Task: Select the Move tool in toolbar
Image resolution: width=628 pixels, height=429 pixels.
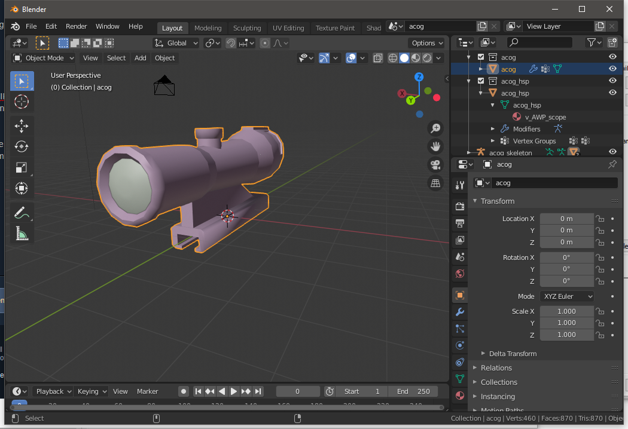Action: [22, 125]
